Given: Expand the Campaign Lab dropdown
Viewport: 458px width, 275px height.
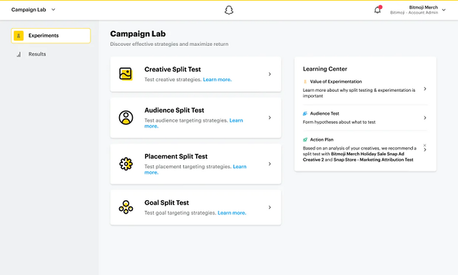Looking at the screenshot, I should (x=53, y=10).
